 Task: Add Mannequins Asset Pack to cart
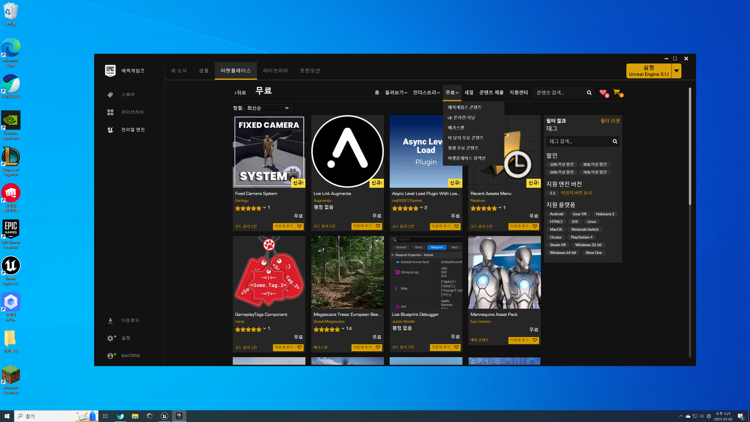519,340
